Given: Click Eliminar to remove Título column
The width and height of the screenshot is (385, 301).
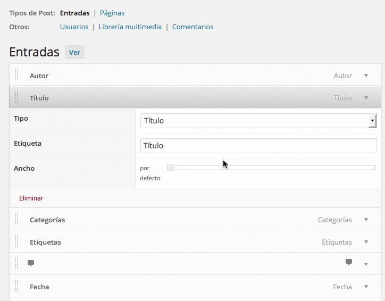Looking at the screenshot, I should [31, 198].
